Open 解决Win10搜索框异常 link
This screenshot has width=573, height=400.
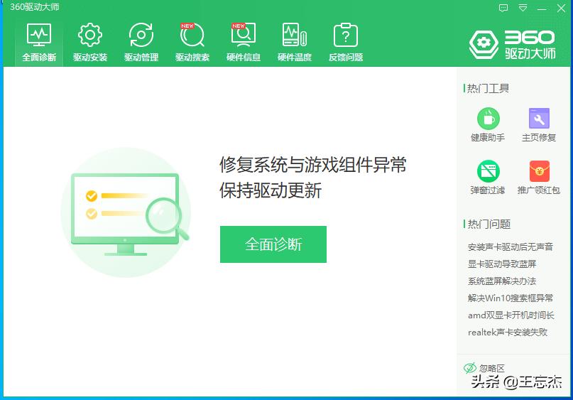(510, 298)
